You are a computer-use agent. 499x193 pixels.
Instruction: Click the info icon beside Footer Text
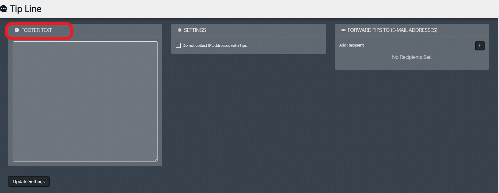(x=17, y=30)
